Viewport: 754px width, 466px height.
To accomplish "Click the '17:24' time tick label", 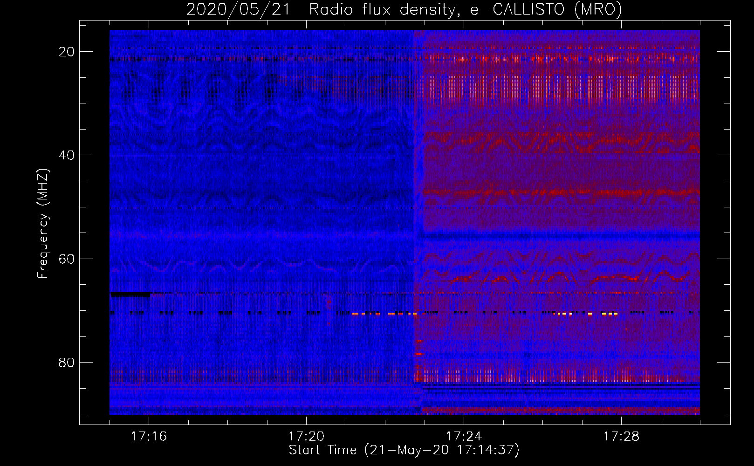I will click(x=464, y=436).
